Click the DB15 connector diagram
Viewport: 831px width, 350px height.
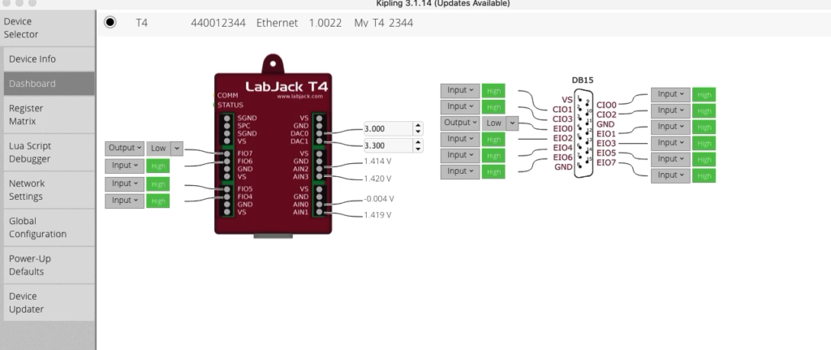(583, 133)
